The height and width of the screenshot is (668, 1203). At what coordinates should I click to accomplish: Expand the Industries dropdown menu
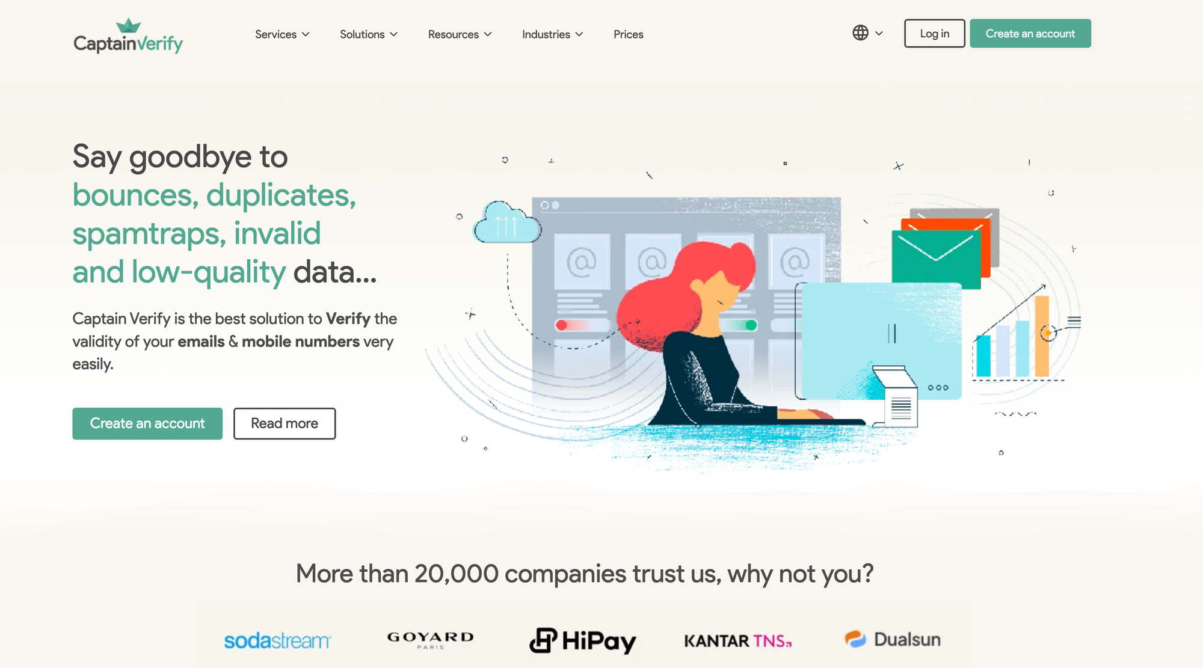coord(553,34)
